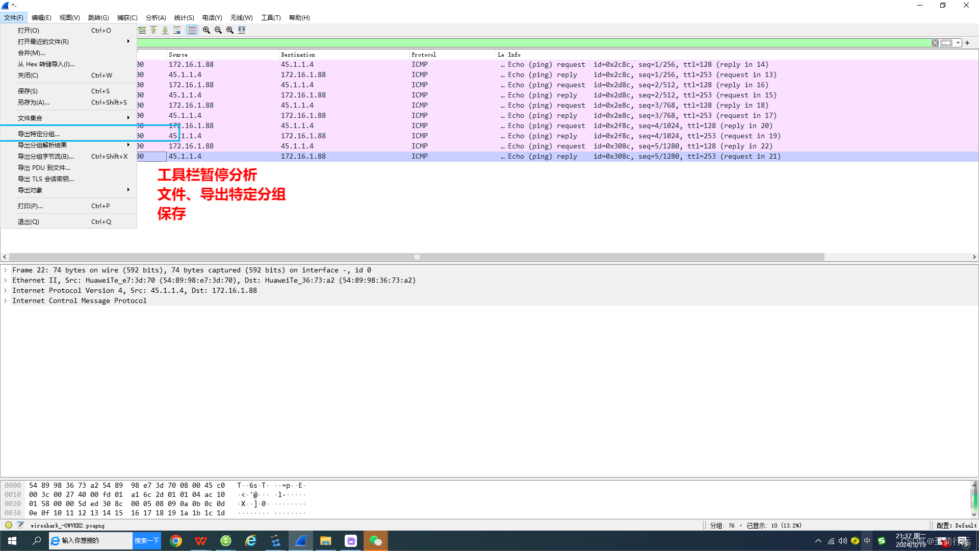This screenshot has height=551, width=979.
Task: Expand Internet Control Message Protocol row
Action: pos(6,300)
